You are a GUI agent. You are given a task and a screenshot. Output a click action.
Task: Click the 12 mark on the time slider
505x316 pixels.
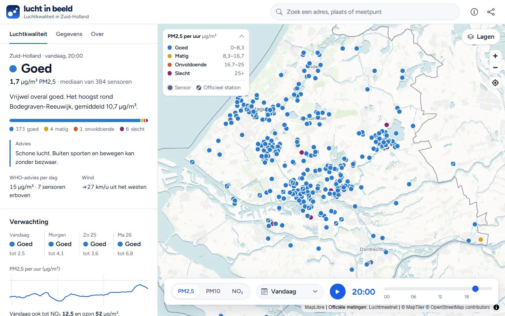pos(440,297)
